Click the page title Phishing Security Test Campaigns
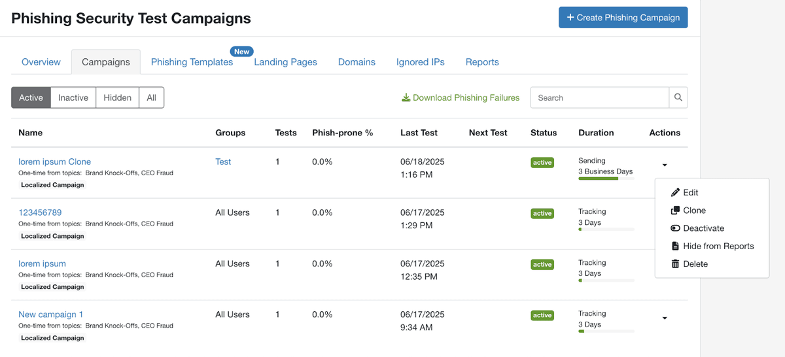Screen dimensions: 785x357 point(131,18)
